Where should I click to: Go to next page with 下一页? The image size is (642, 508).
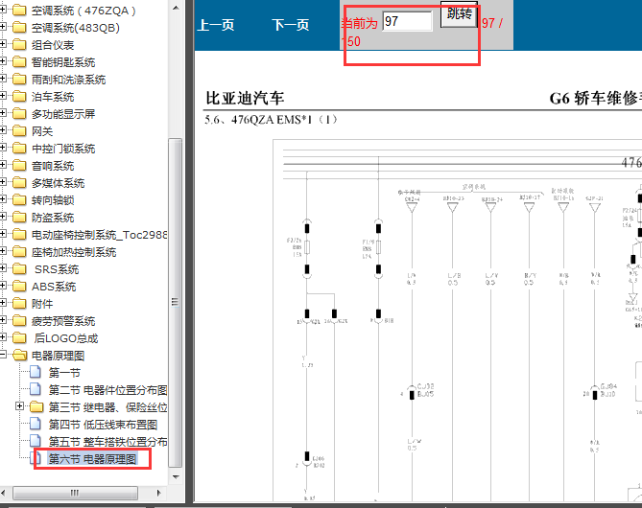tap(291, 25)
